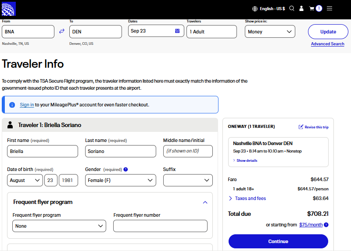Open the Gender Female (F) dropdown
The height and width of the screenshot is (251, 351).
pyautogui.click(x=120, y=180)
